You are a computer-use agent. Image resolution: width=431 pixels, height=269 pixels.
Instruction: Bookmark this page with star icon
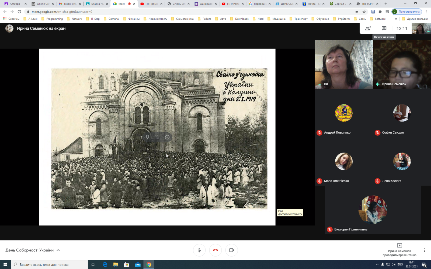pos(364,12)
